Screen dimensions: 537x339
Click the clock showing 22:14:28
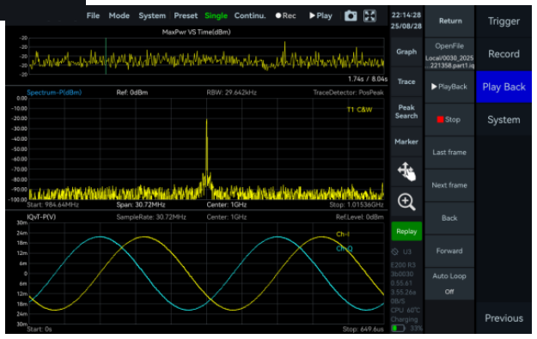[x=406, y=15]
